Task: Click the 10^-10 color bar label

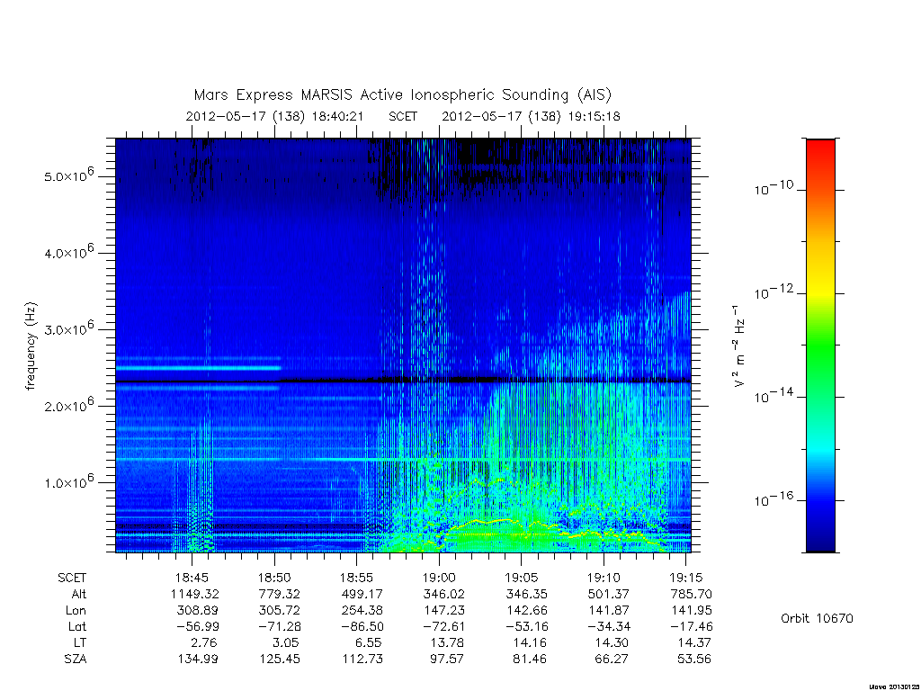Action: 773,188
